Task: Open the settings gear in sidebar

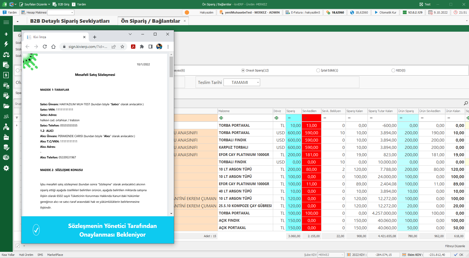Action: 6,168
